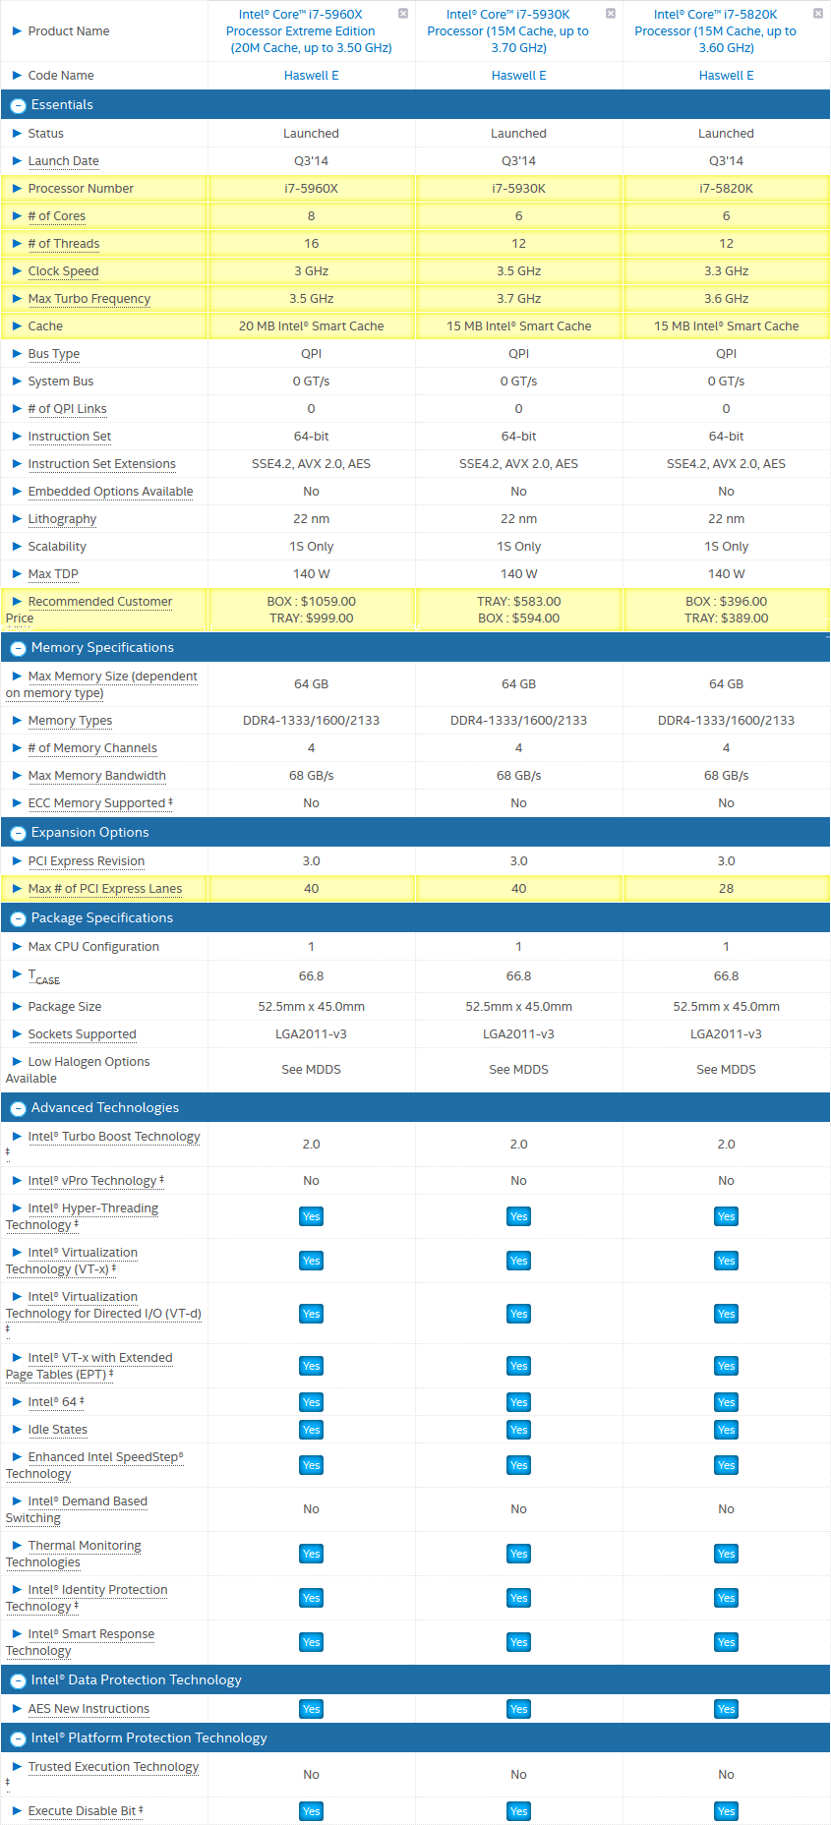
Task: Open the Haswell E link under i7-5960X
Action: tap(311, 76)
